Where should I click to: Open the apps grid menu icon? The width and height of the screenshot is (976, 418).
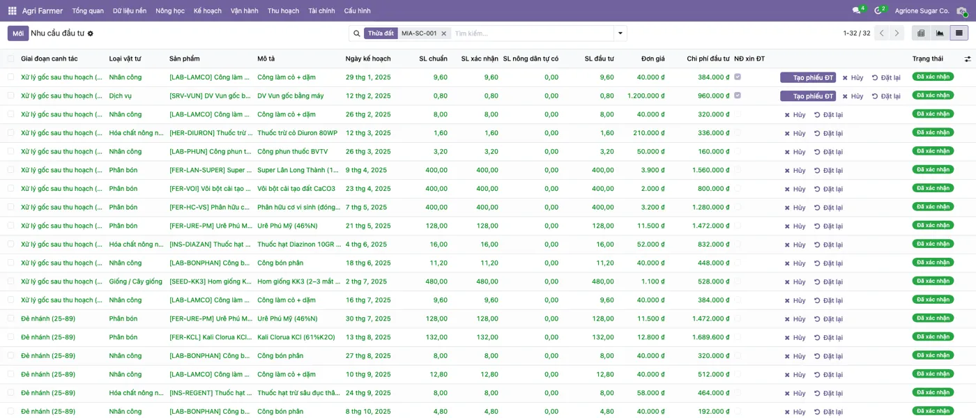12,10
